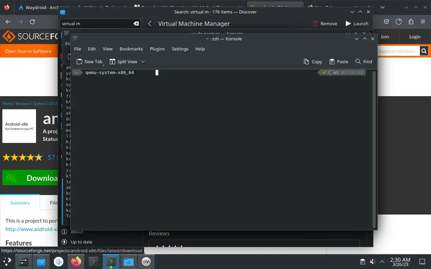Clear the Discover search field
431x269 pixels.
(x=136, y=24)
